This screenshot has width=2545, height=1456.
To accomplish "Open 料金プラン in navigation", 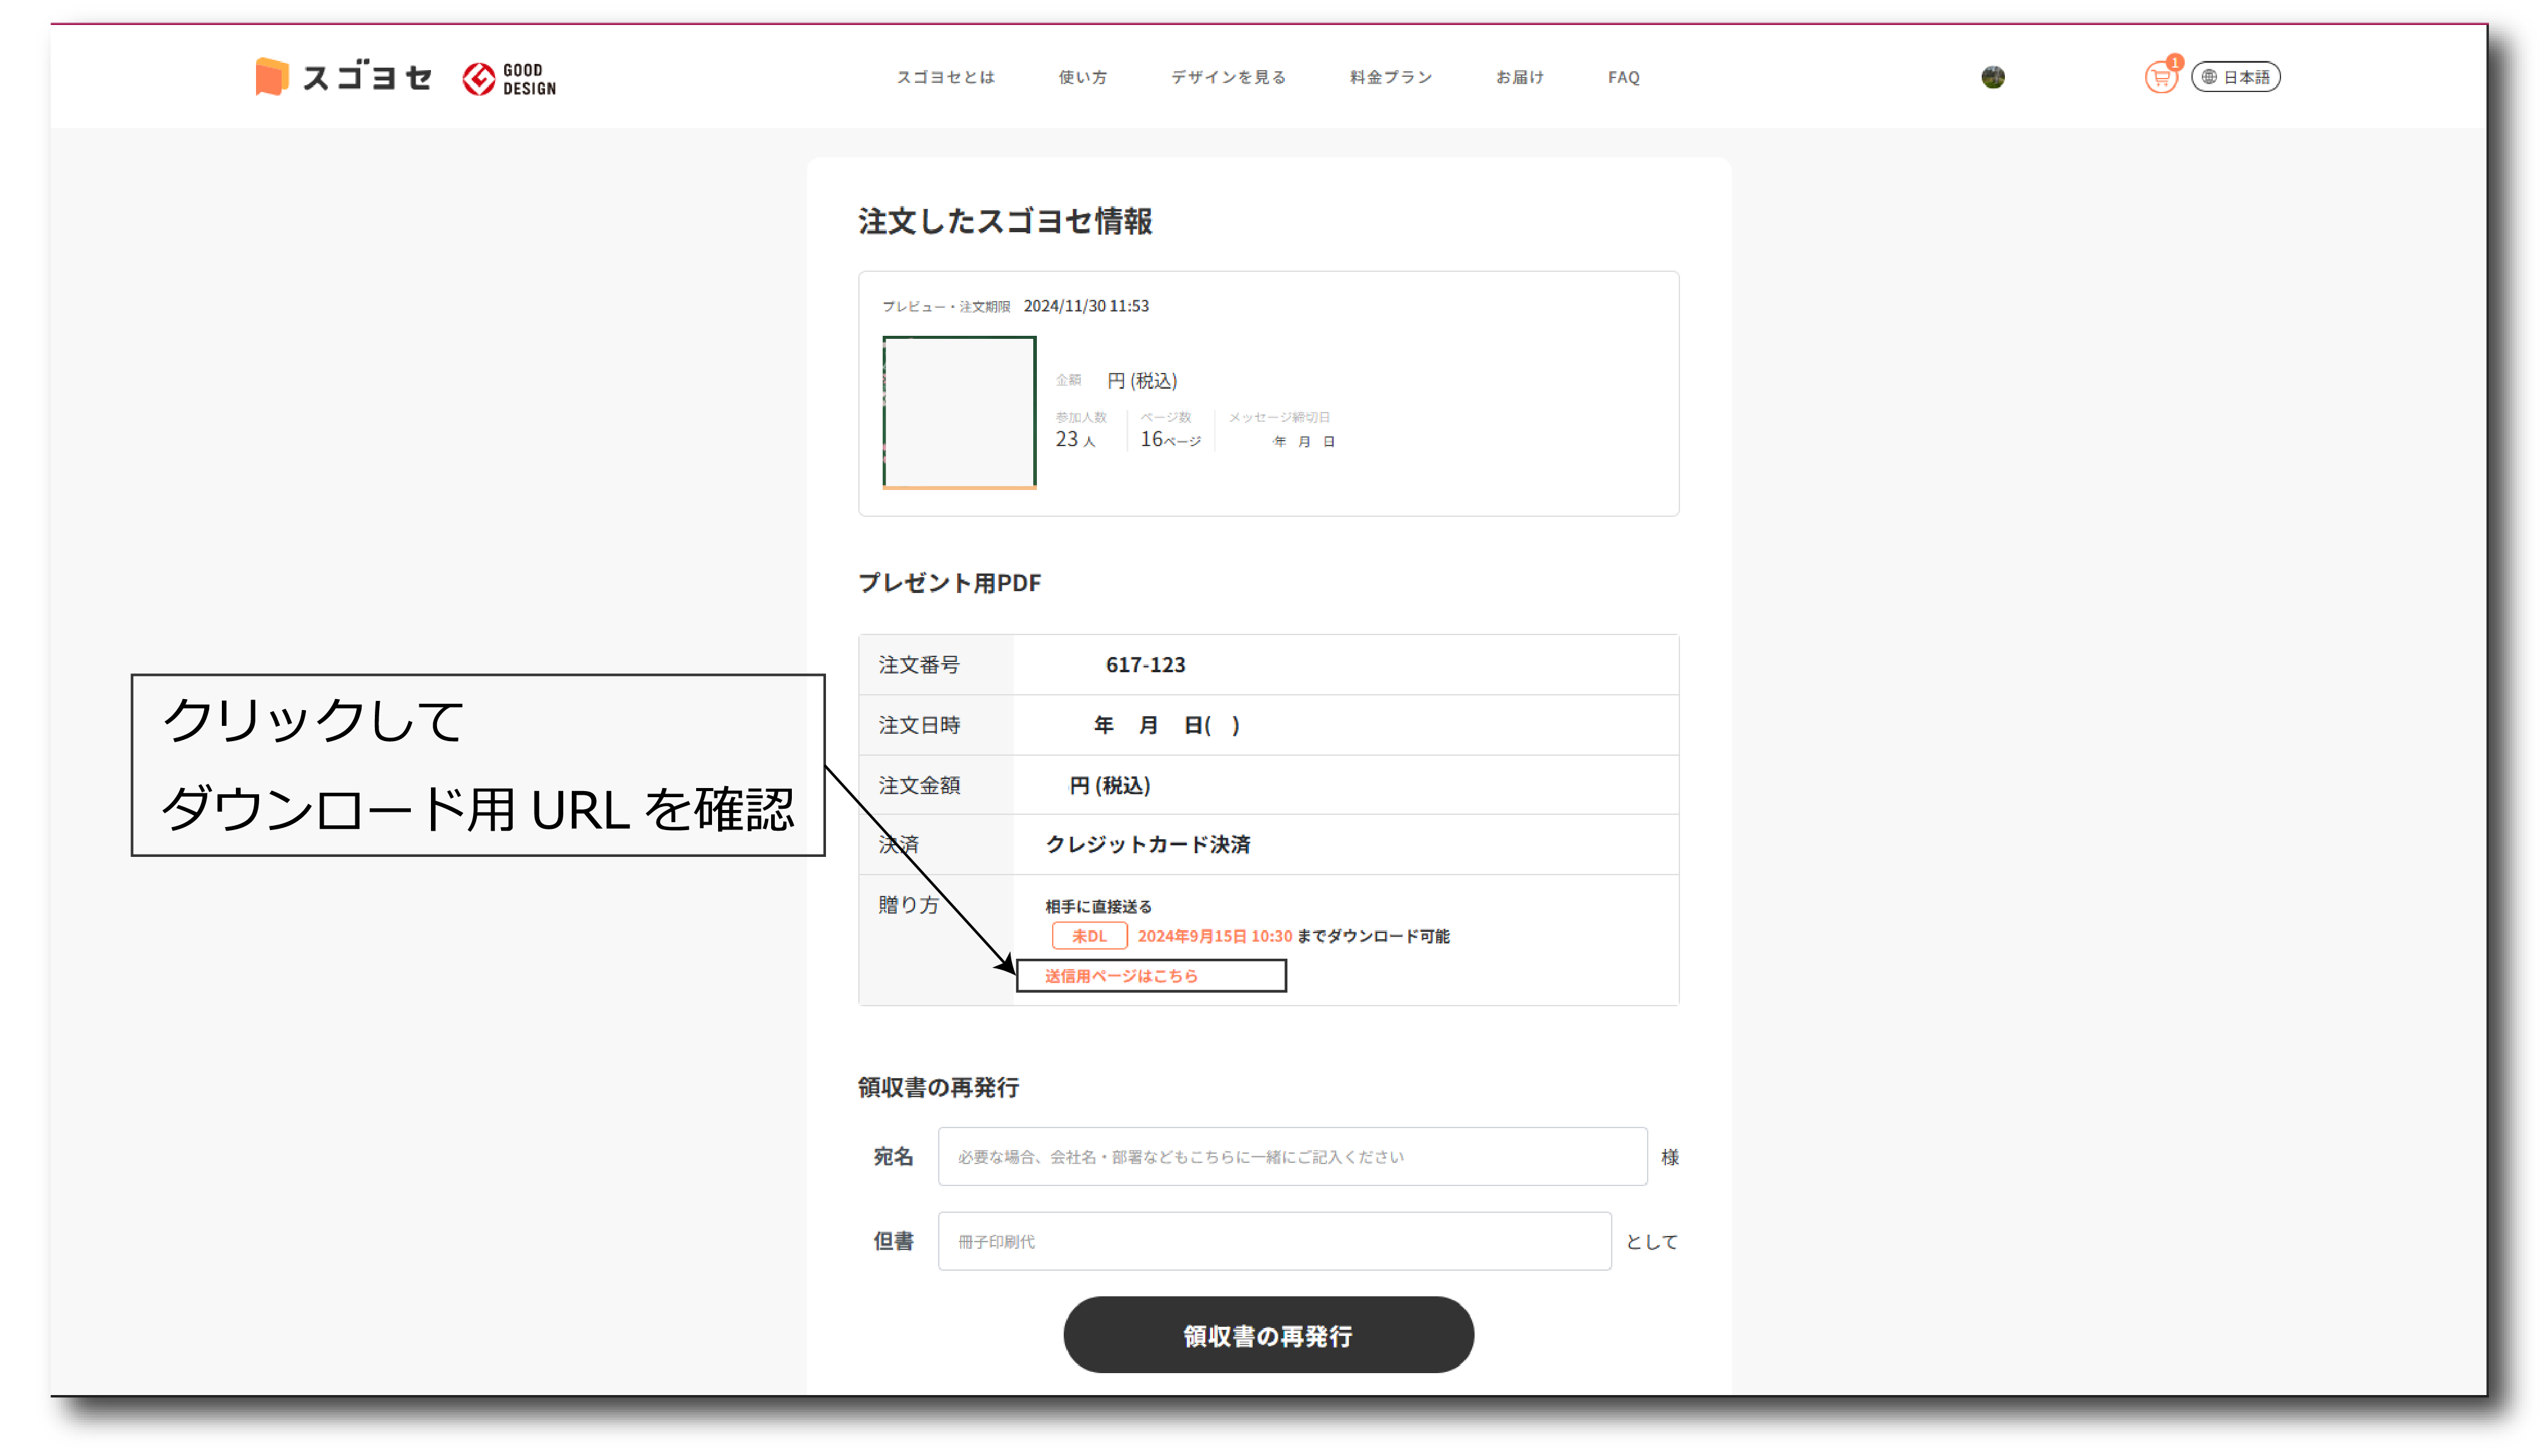I will 1390,77.
